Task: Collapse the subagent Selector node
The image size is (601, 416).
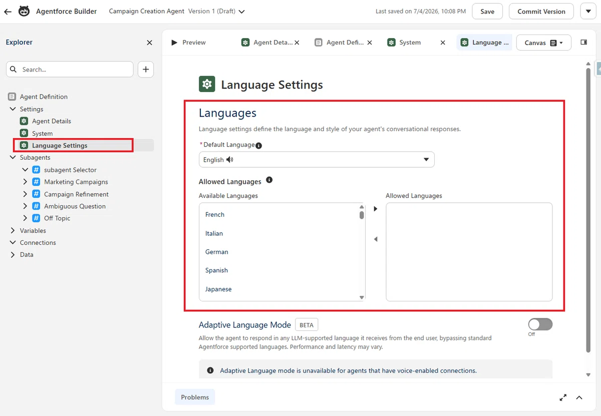Action: 25,170
